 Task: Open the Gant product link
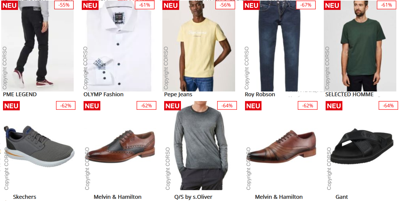click(342, 197)
